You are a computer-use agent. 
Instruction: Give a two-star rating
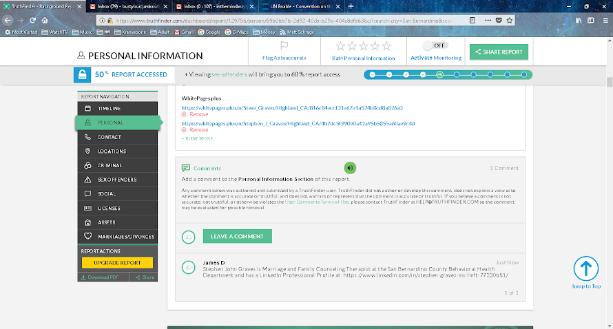(x=352, y=46)
